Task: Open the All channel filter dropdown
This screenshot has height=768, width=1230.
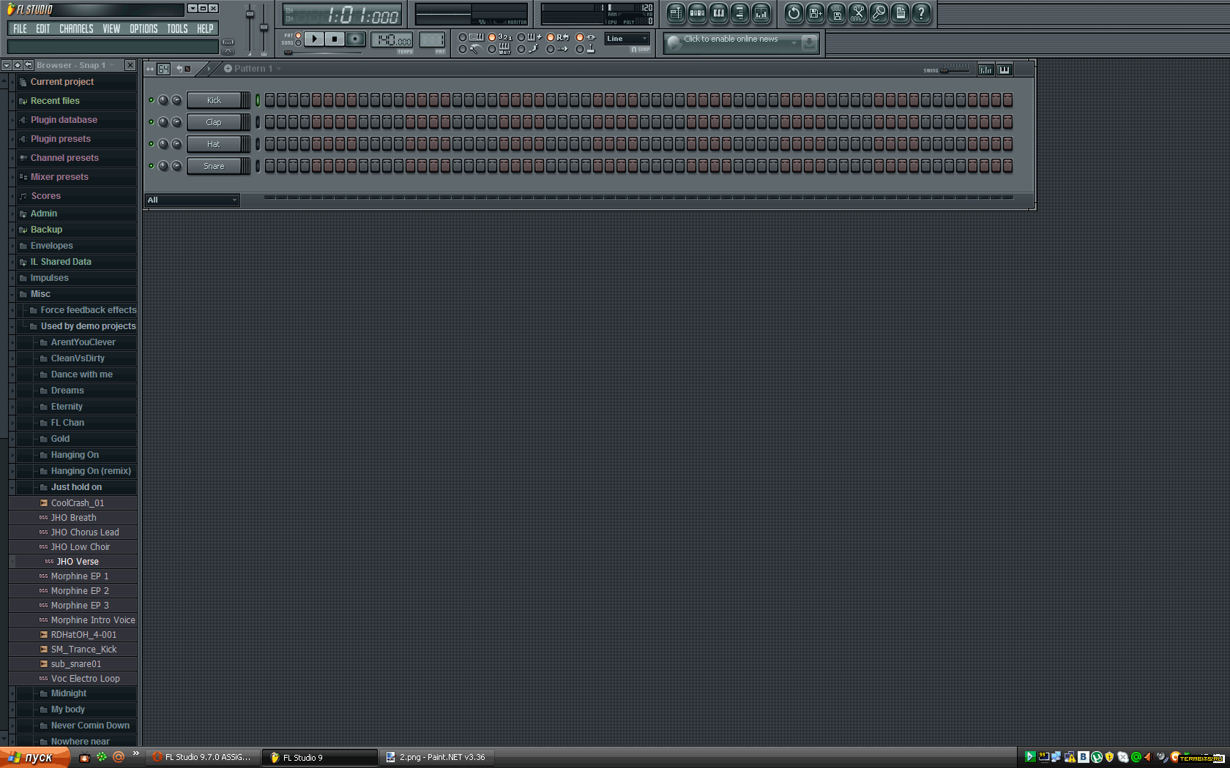Action: point(192,200)
